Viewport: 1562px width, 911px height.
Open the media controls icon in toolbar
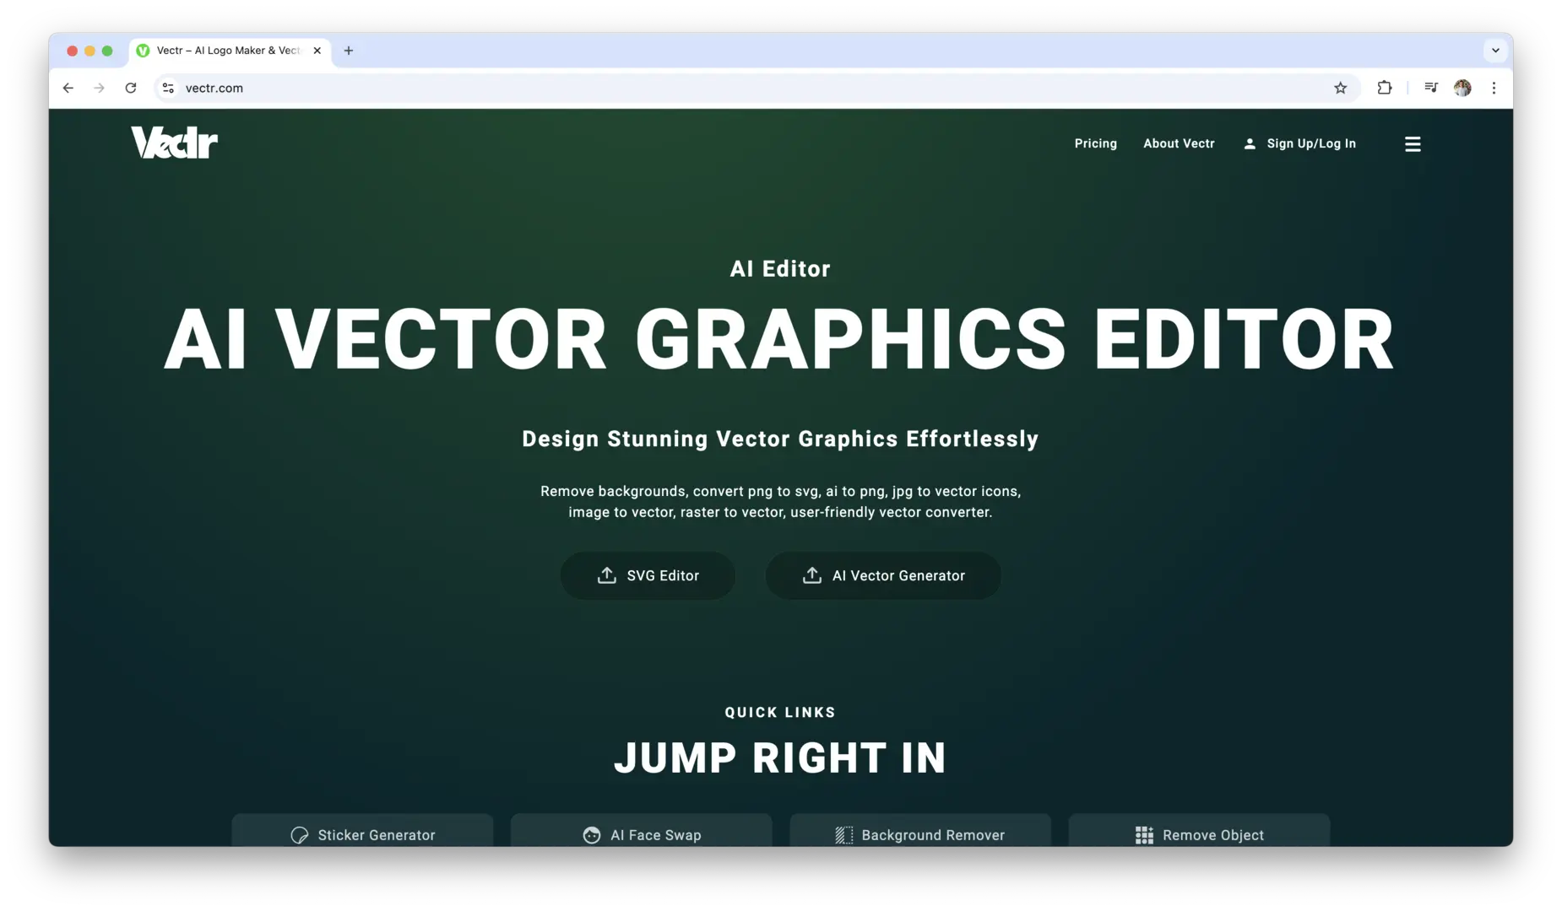tap(1431, 88)
